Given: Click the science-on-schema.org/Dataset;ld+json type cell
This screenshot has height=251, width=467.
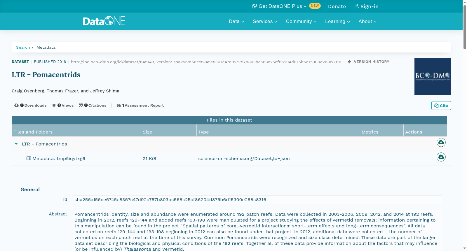Looking at the screenshot, I should tap(244, 159).
